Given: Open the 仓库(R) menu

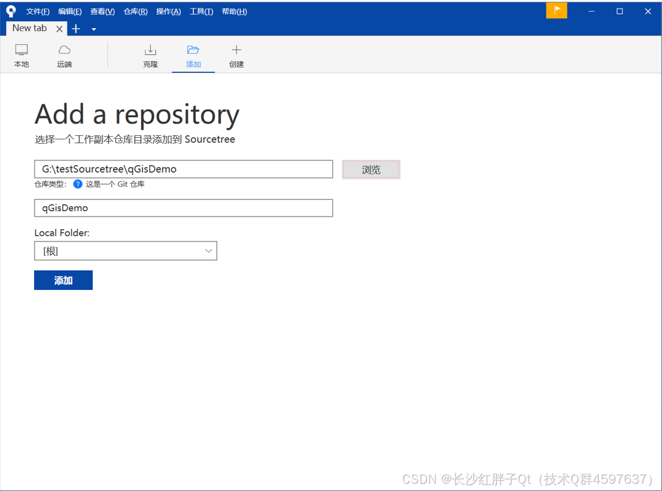Looking at the screenshot, I should [x=135, y=11].
